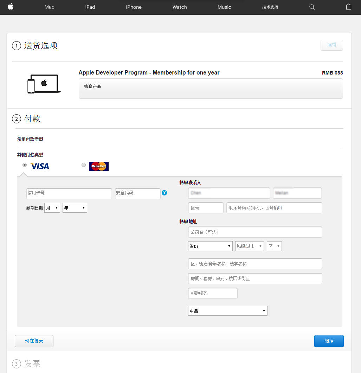Click the 其他付款类型 label
361x373 pixels.
click(x=30, y=155)
